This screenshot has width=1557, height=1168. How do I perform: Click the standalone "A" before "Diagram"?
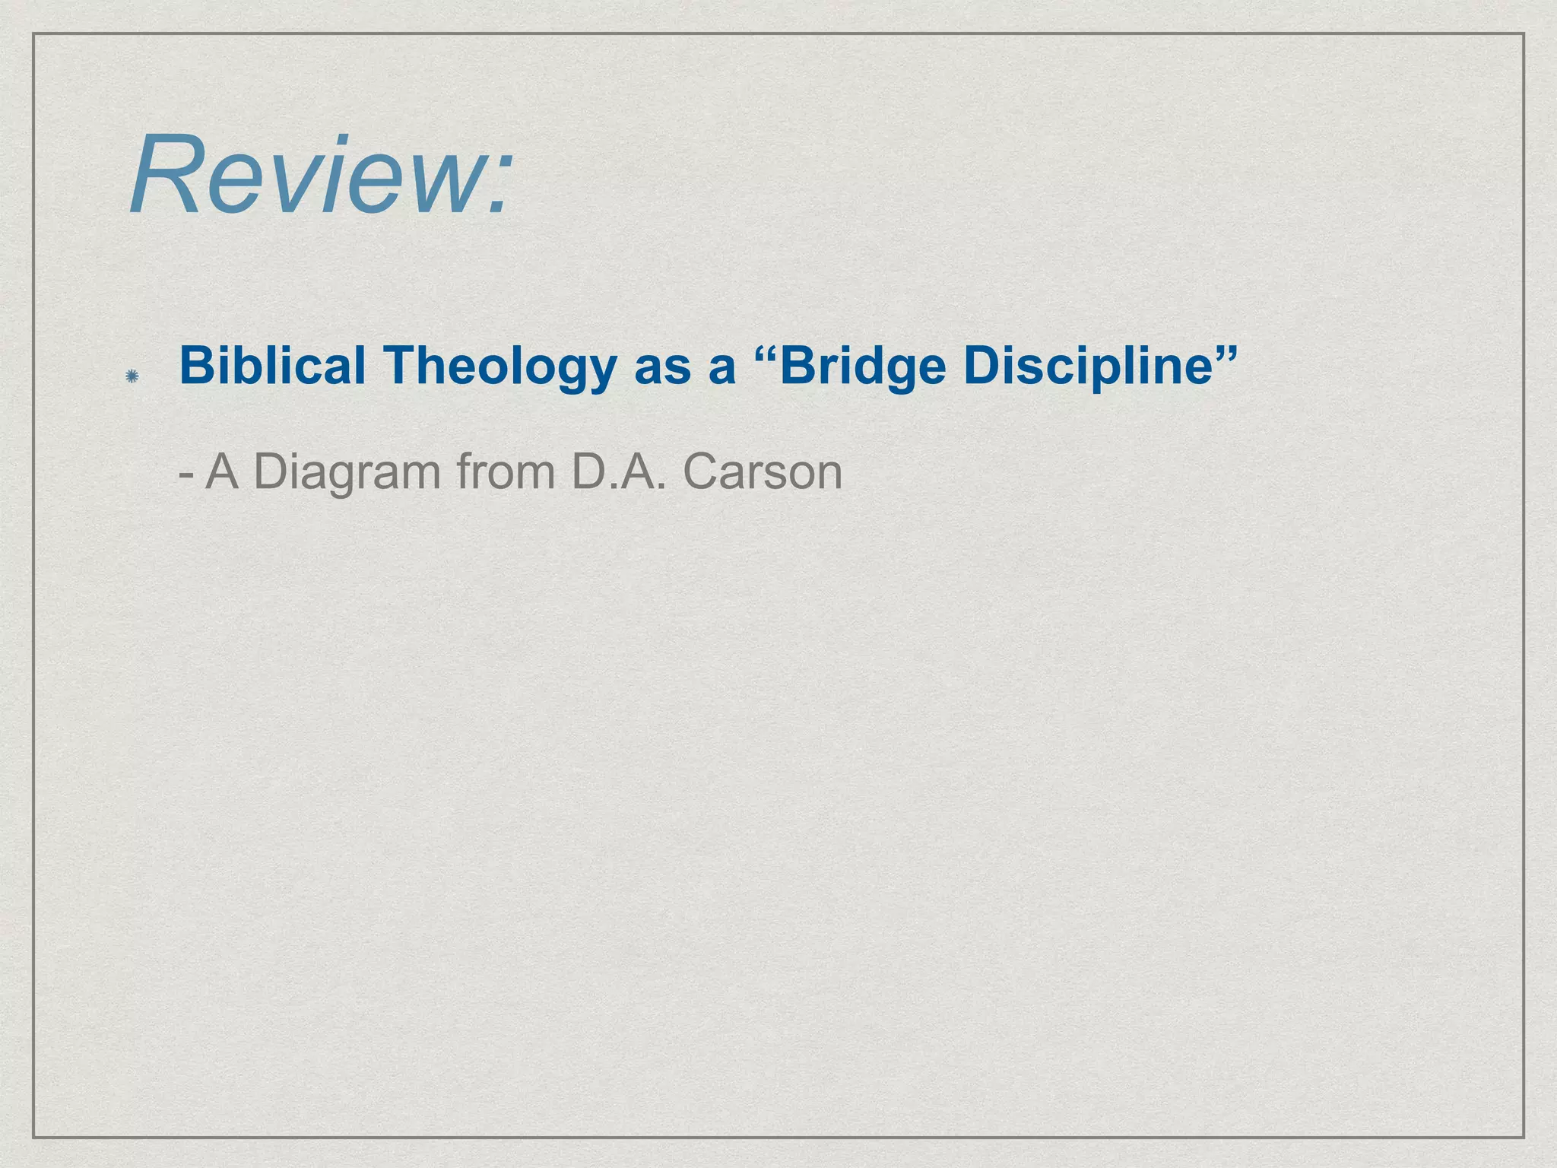click(x=222, y=471)
